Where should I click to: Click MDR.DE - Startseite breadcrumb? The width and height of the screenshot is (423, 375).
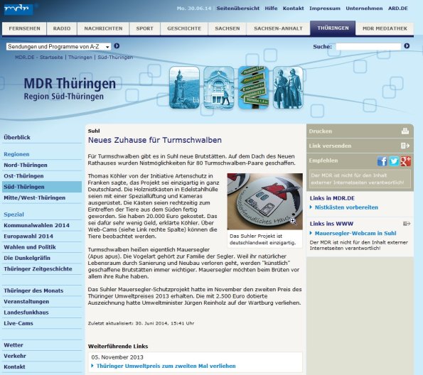tap(39, 57)
